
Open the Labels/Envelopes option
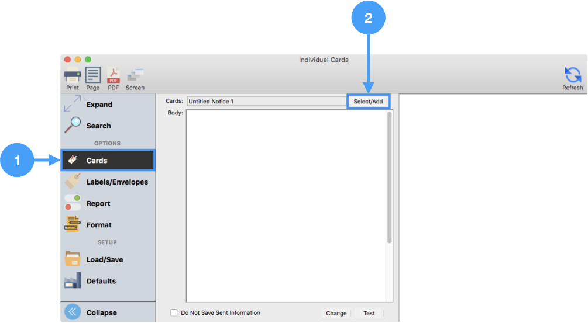click(x=108, y=182)
